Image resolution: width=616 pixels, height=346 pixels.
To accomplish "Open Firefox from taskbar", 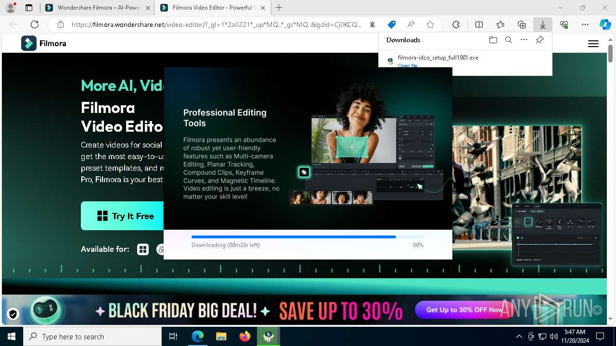I will pyautogui.click(x=244, y=336).
